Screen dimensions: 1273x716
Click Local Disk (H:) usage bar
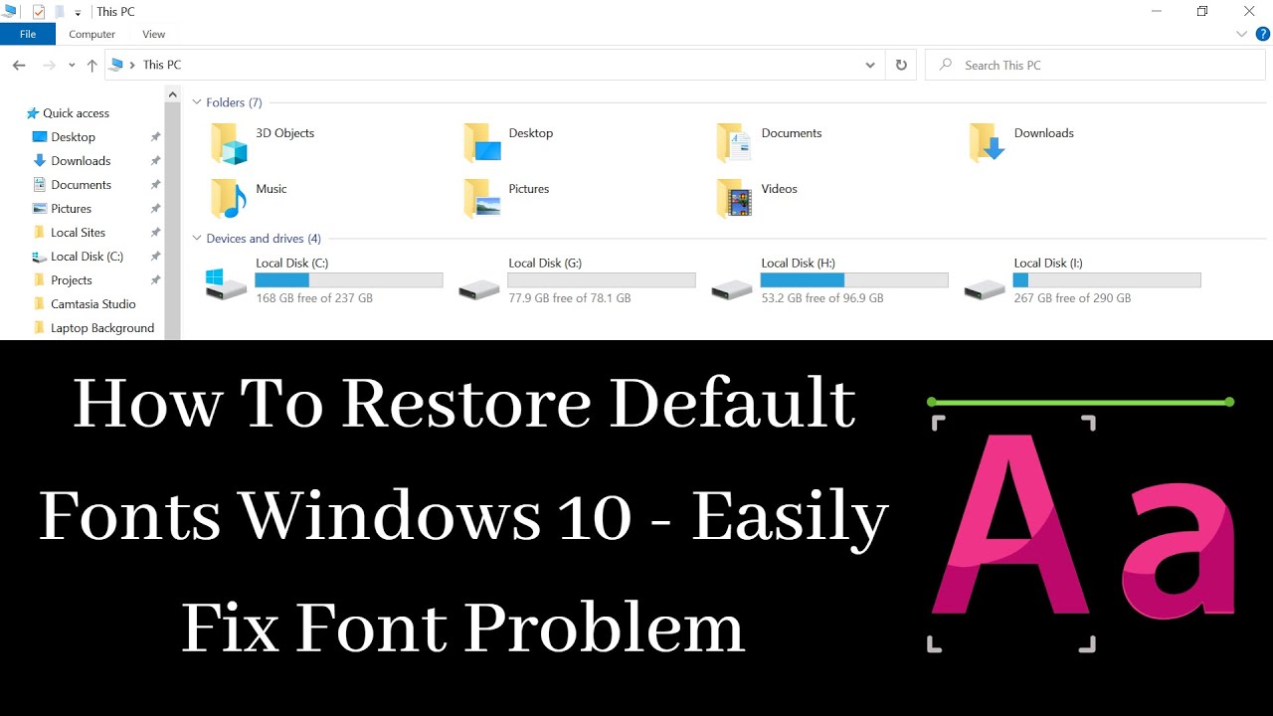coord(854,280)
